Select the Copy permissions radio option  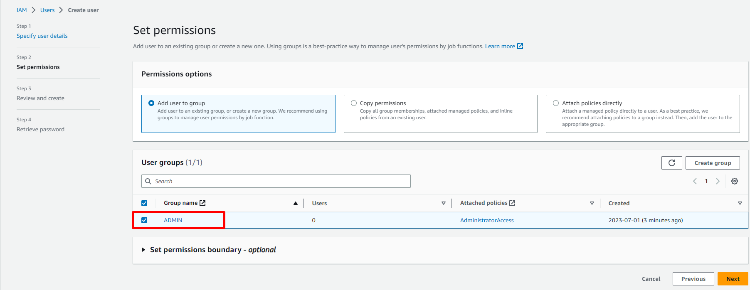pos(354,103)
